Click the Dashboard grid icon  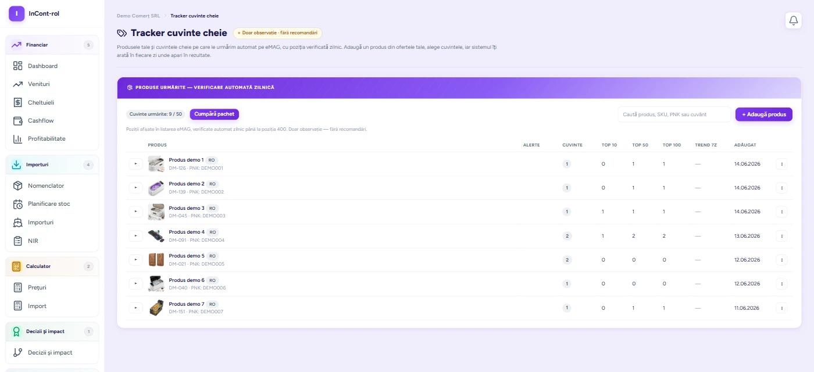[x=17, y=66]
